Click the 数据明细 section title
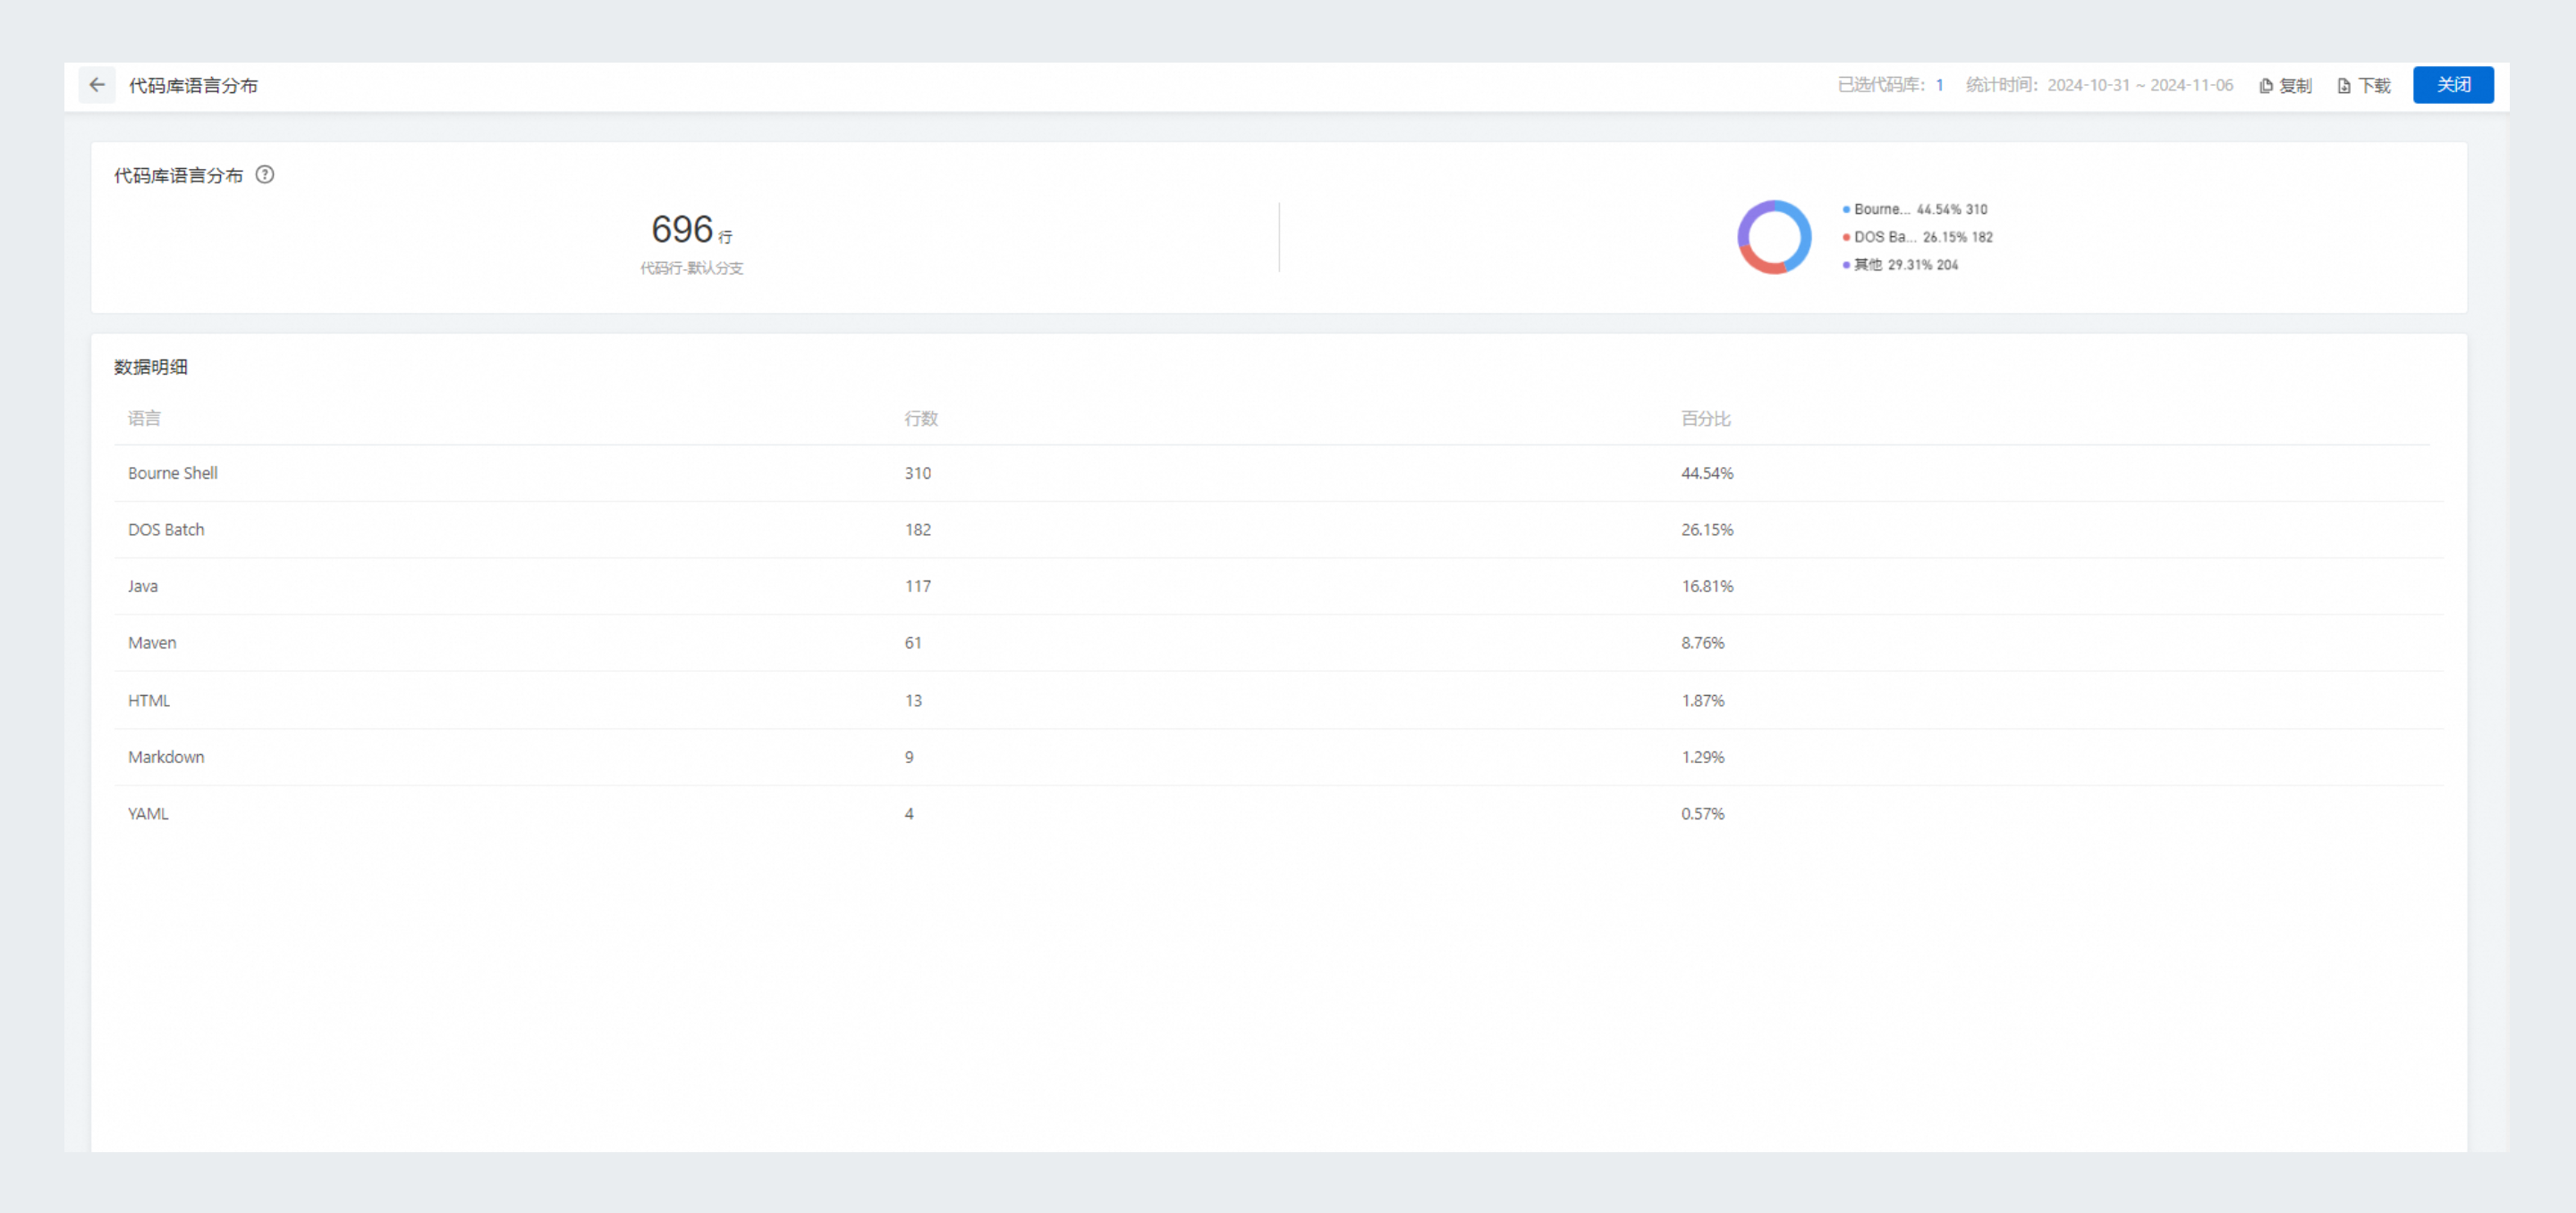 pyautogui.click(x=151, y=367)
